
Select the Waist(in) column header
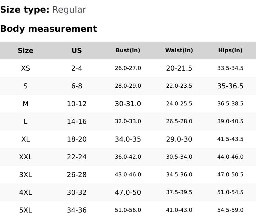(x=179, y=50)
